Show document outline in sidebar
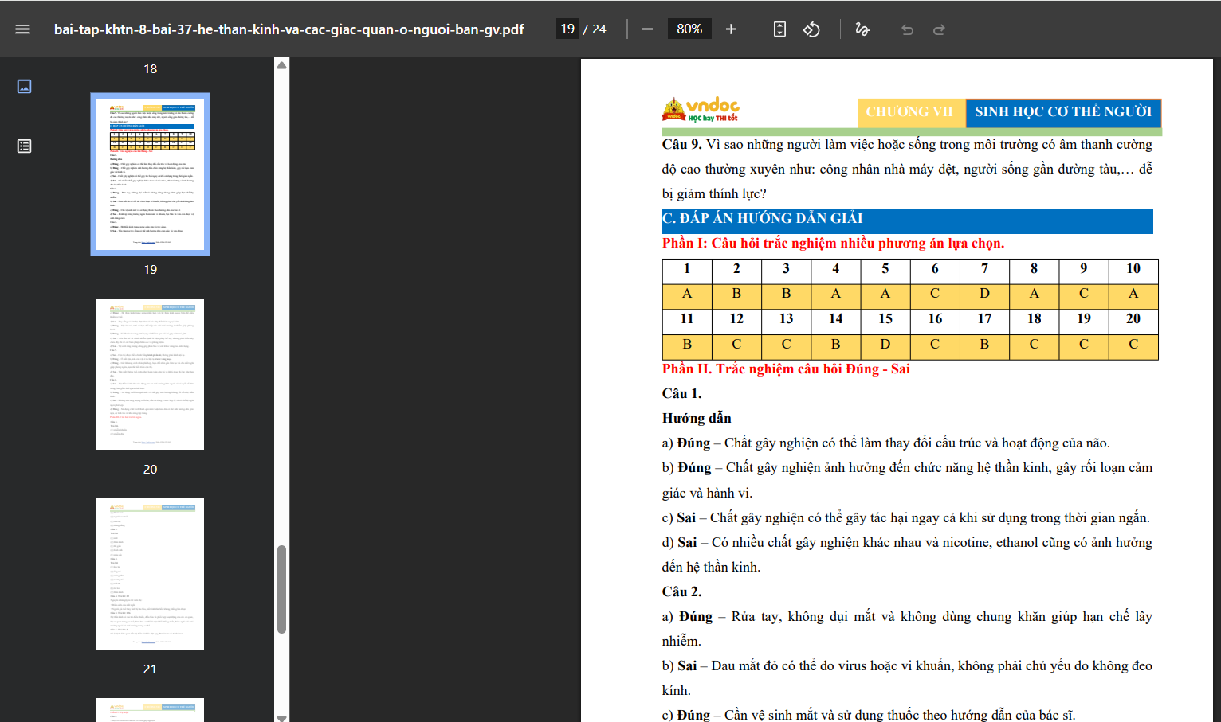This screenshot has width=1221, height=722. 24,146
